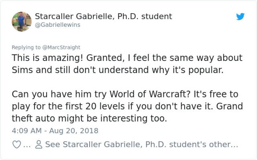The height and width of the screenshot is (160, 257).
Task: Click the ellipsis like count beside heart
Action: click(27, 146)
